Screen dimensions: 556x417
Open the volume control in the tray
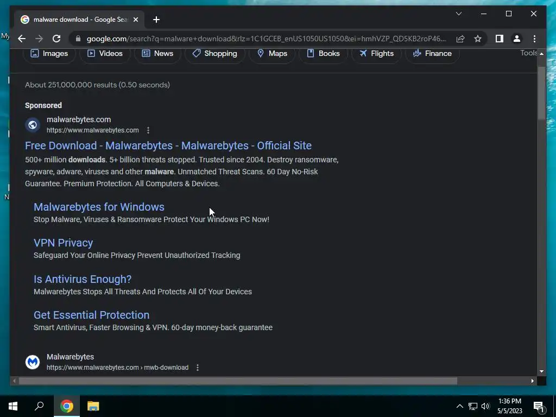(x=485, y=406)
